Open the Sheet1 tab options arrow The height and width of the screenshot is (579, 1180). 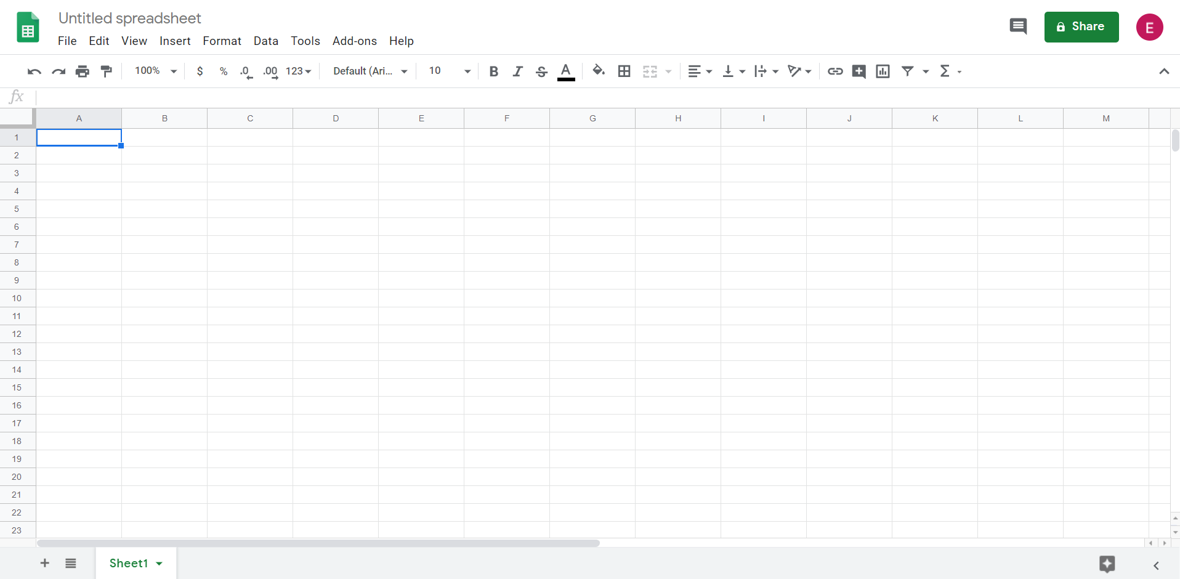pyautogui.click(x=160, y=564)
